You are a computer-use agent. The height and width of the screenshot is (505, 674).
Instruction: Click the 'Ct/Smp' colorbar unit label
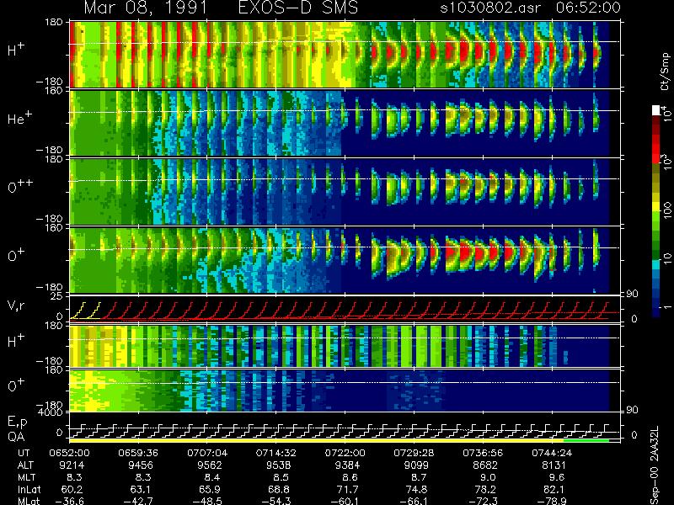click(x=666, y=72)
